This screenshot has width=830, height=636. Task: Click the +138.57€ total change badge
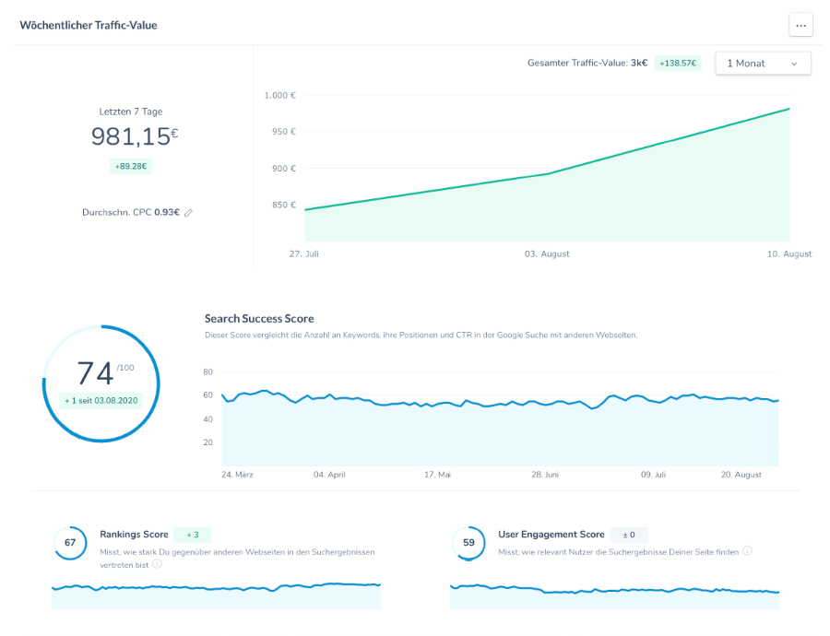[x=678, y=63]
